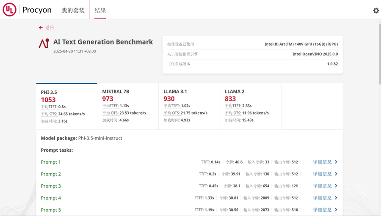Click the 返回 back link

50,27
